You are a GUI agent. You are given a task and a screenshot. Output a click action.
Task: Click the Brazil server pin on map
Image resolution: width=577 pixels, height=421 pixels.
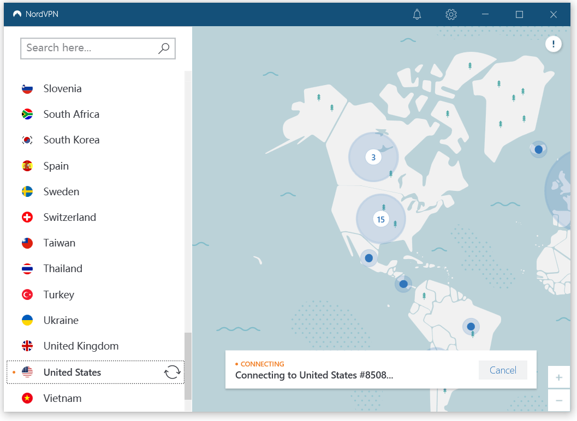[x=471, y=326]
